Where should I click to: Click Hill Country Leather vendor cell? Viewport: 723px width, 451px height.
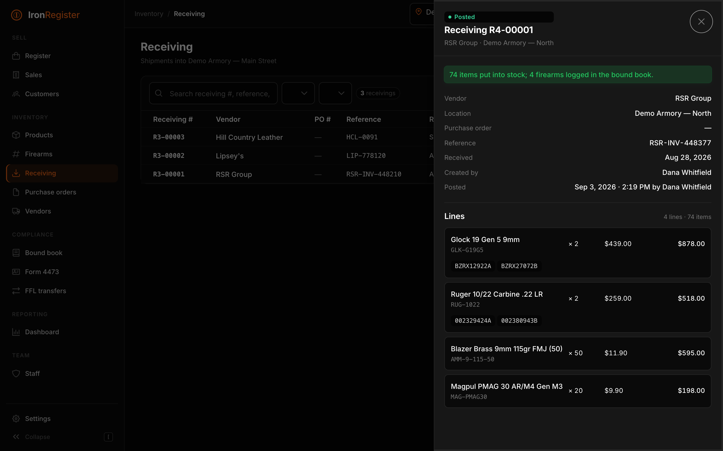tap(249, 138)
